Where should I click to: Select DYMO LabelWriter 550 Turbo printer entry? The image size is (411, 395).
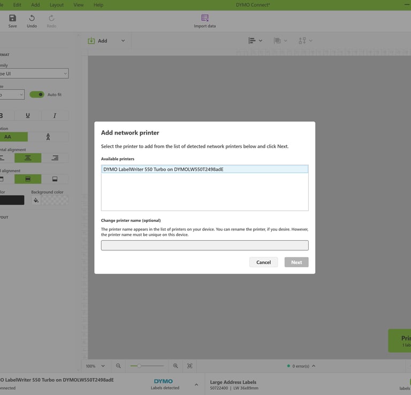pyautogui.click(x=205, y=169)
